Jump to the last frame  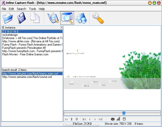(100, 119)
